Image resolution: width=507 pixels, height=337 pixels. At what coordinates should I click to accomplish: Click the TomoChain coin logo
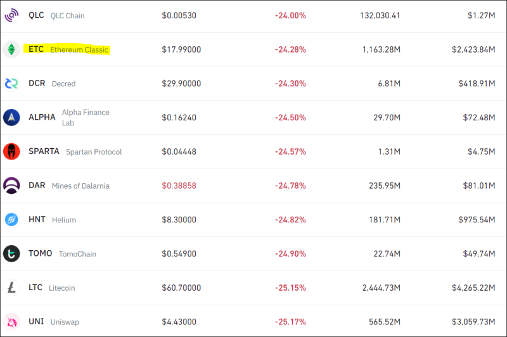pos(11,253)
